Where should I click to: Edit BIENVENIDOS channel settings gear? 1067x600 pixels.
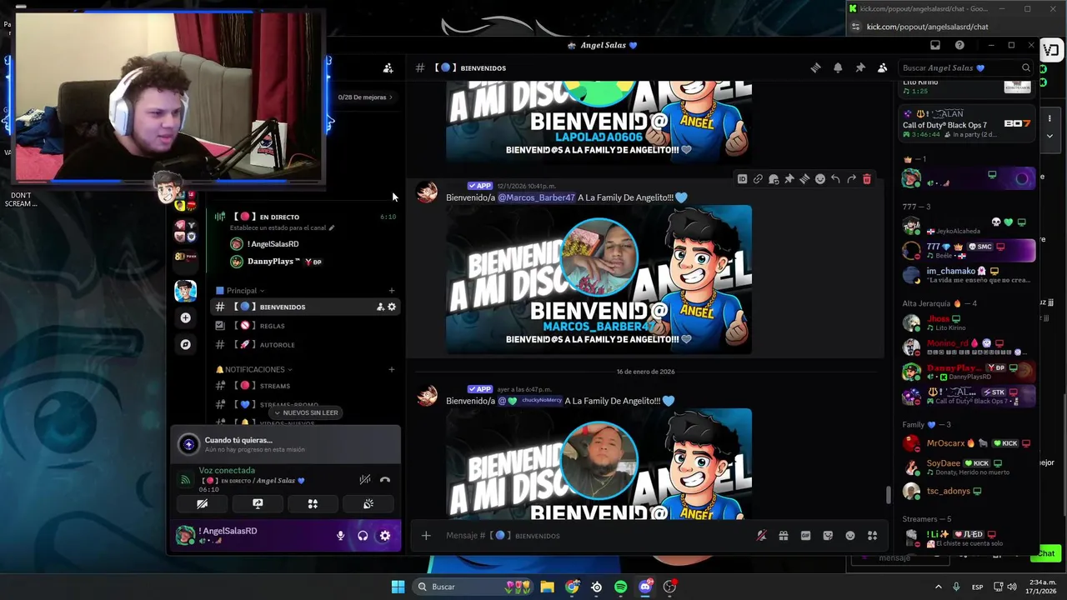(x=392, y=307)
